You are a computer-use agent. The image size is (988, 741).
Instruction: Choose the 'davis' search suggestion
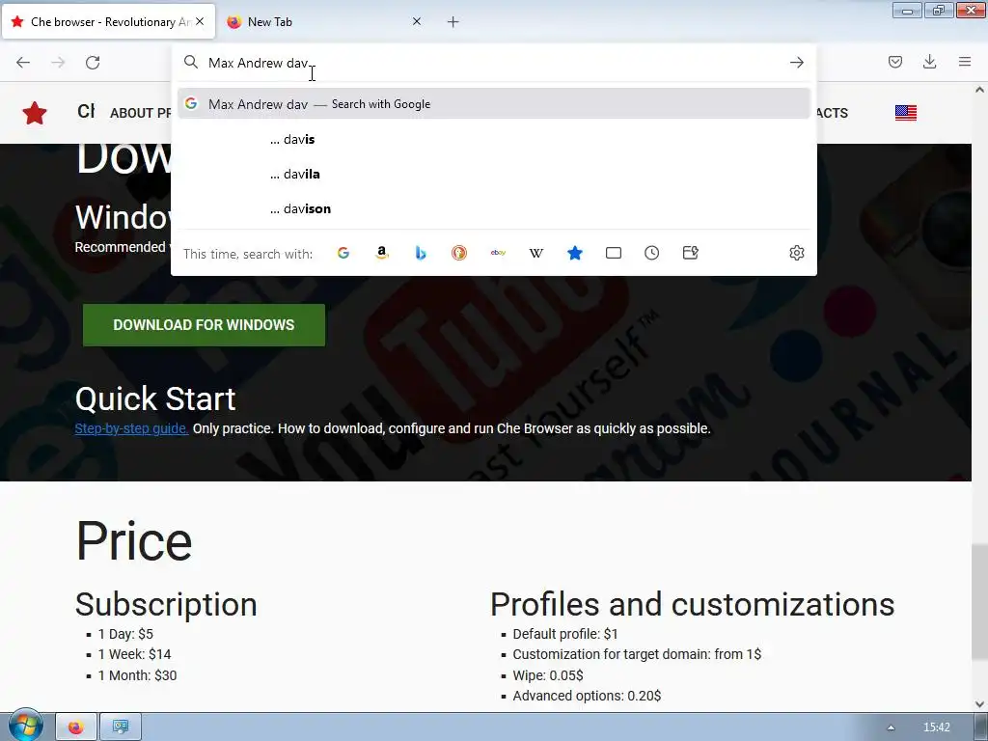(493, 139)
